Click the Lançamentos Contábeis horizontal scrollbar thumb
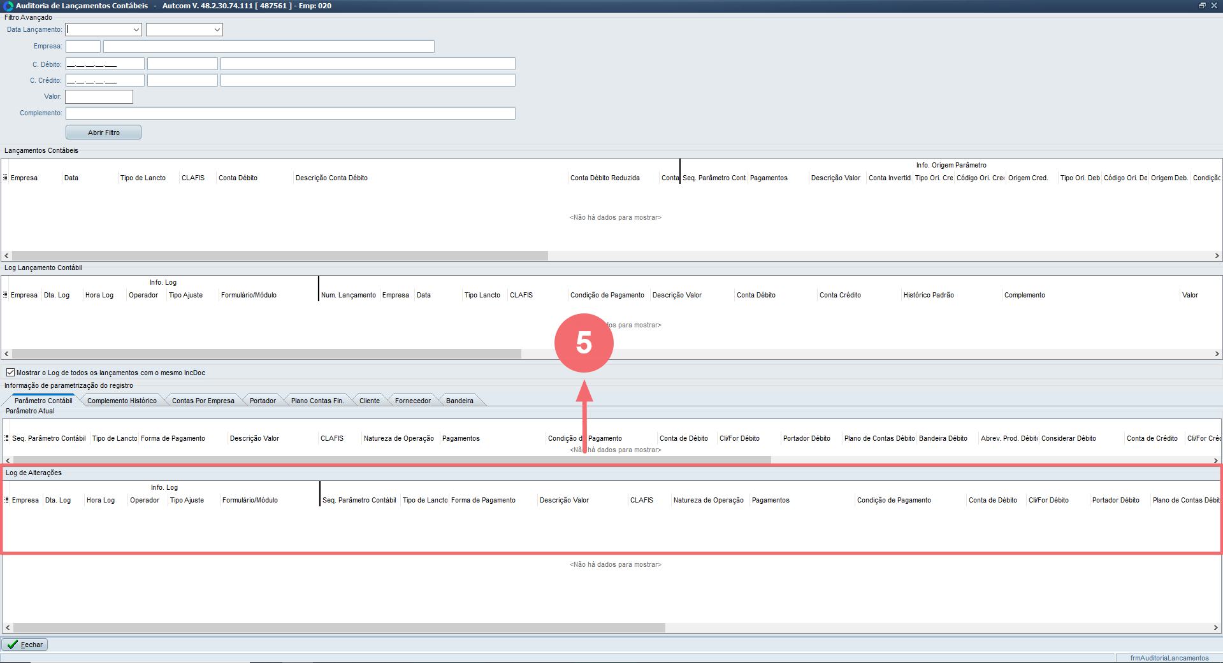This screenshot has height=663, width=1223. click(280, 255)
